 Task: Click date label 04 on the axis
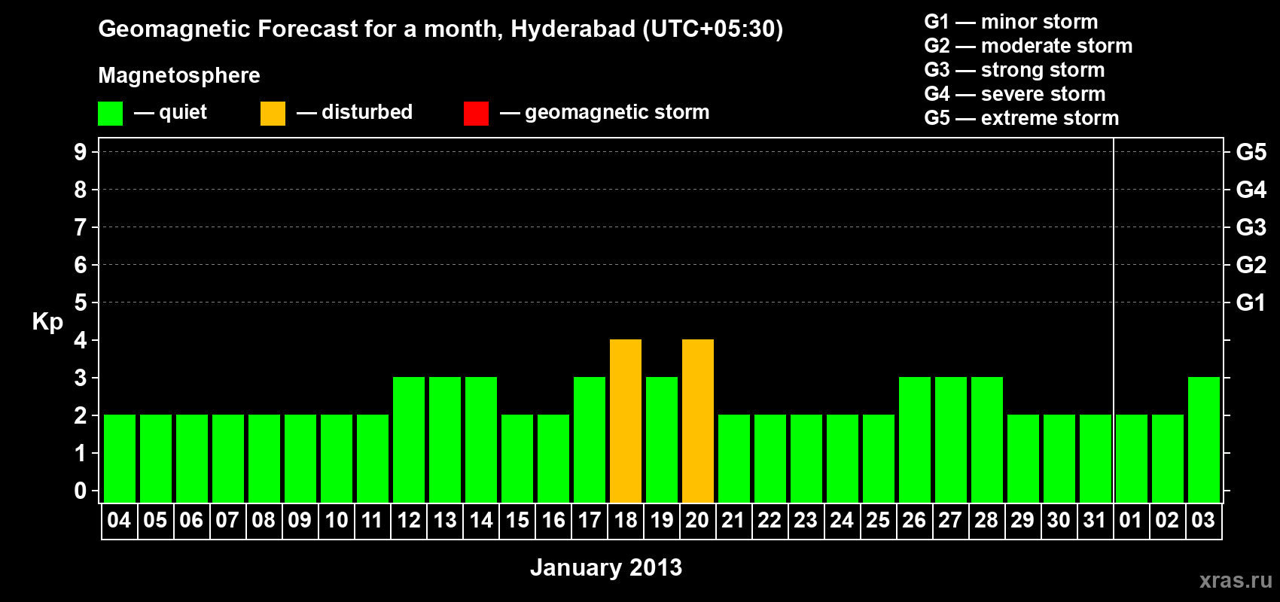tap(119, 520)
